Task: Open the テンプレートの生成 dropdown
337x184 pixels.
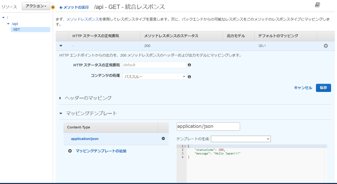Action: click(241, 139)
